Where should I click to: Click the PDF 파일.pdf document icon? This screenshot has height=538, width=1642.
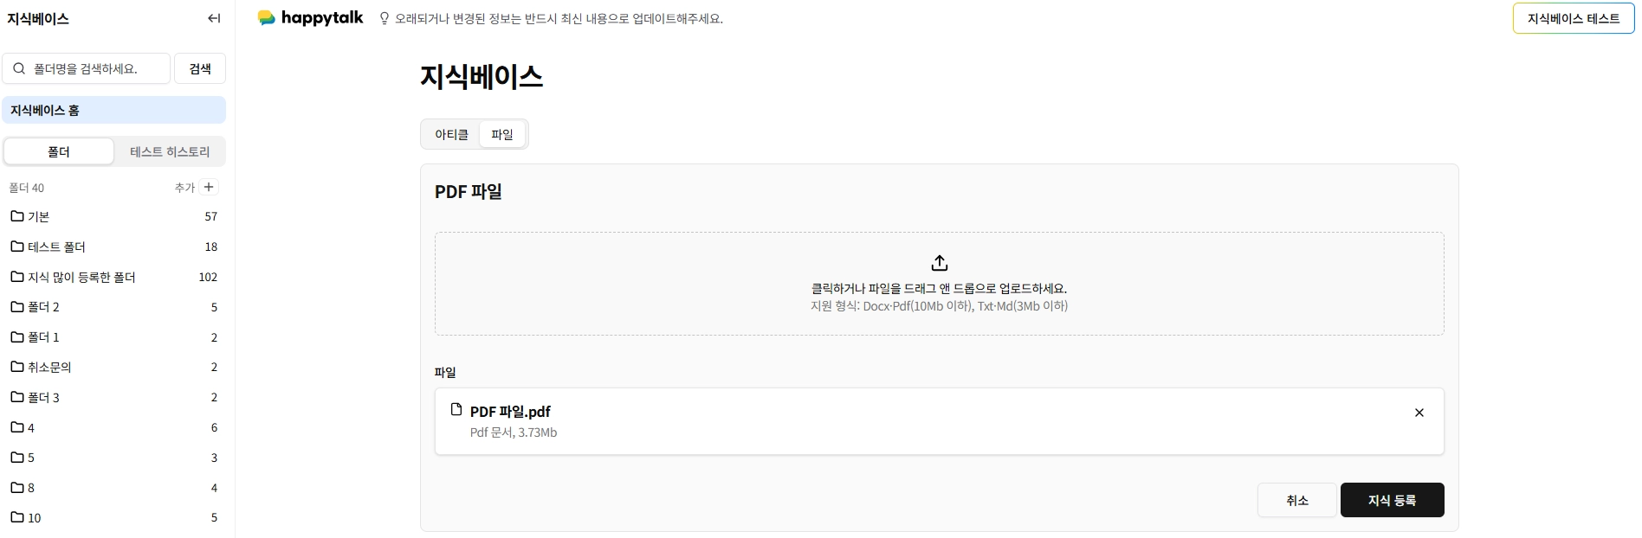[456, 409]
